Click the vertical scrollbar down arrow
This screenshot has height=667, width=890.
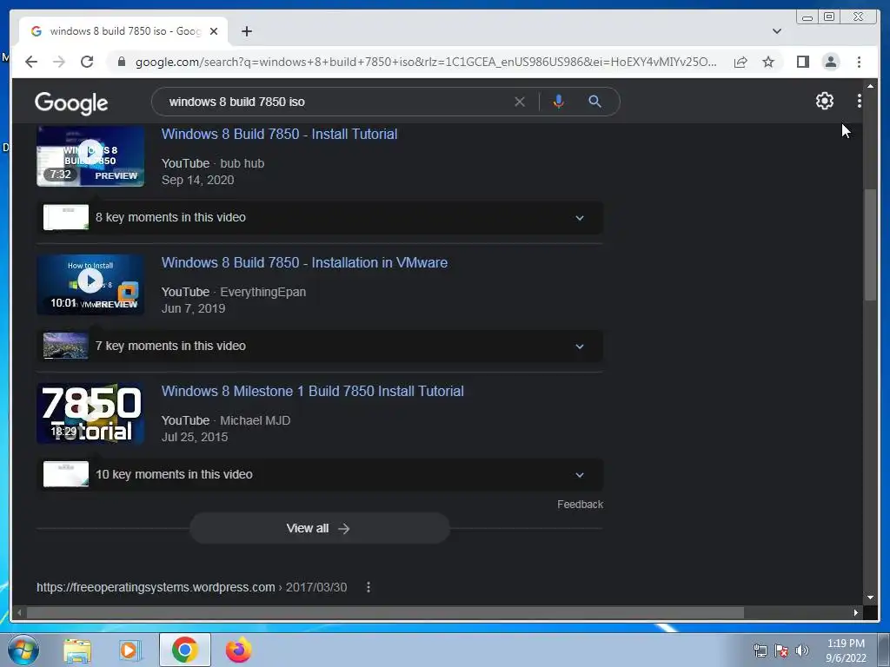click(870, 598)
